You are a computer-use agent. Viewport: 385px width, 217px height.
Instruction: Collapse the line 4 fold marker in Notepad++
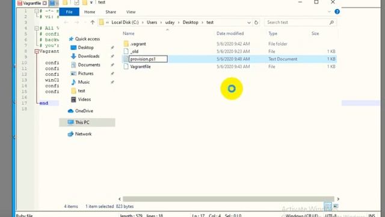pos(37,28)
